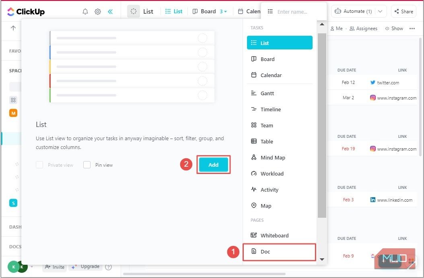The image size is (424, 278).
Task: Click the Upgrade button
Action: click(85, 267)
